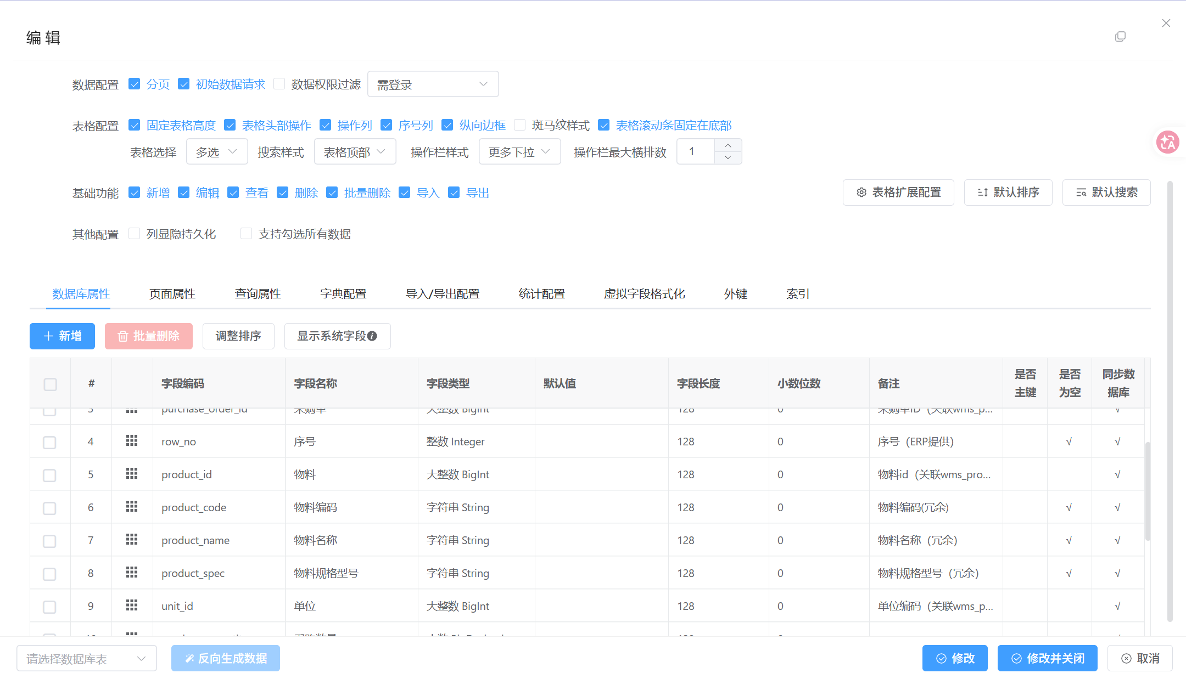Switch to 字典配置 tab
This screenshot has height=679, width=1186.
343,294
